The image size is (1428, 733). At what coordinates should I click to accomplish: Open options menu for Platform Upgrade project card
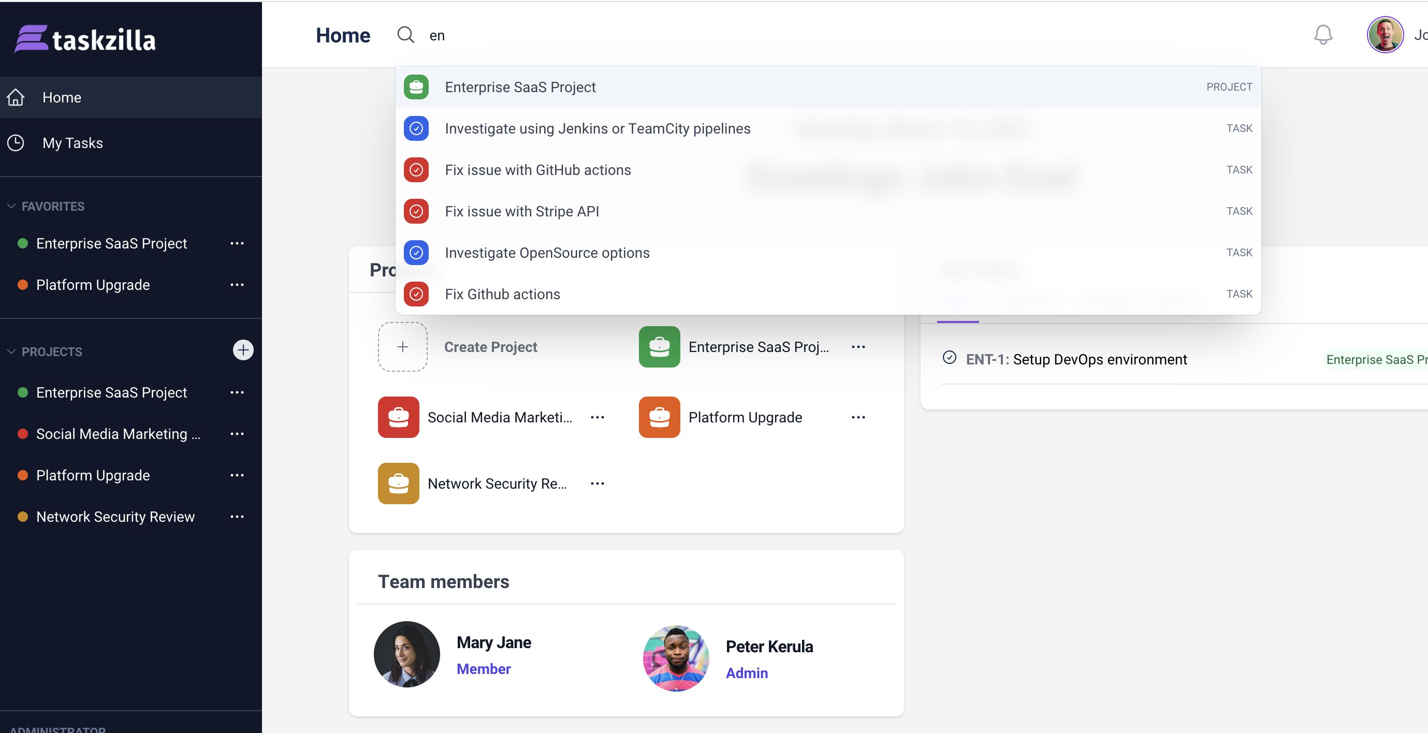(858, 417)
